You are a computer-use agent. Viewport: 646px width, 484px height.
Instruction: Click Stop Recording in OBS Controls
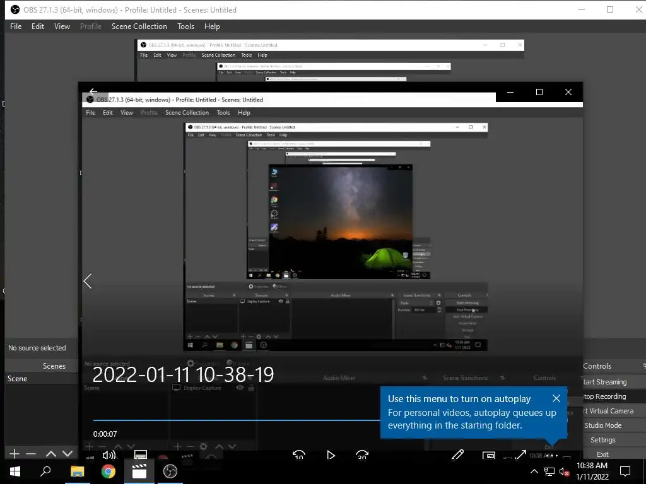point(605,396)
